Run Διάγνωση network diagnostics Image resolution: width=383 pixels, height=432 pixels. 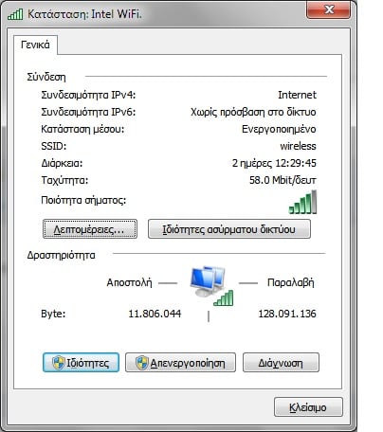281,363
